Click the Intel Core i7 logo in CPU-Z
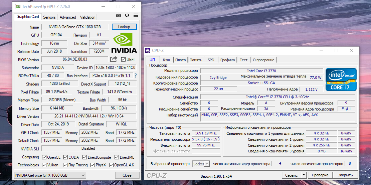 click(x=341, y=80)
